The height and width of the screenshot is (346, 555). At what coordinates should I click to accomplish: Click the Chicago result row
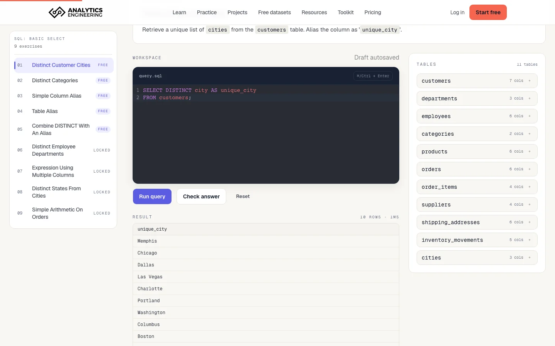(266, 253)
